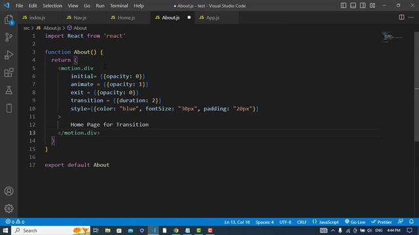This screenshot has height=235, width=419.
Task: Open Task View on the taskbar
Action: pyautogui.click(x=96, y=230)
